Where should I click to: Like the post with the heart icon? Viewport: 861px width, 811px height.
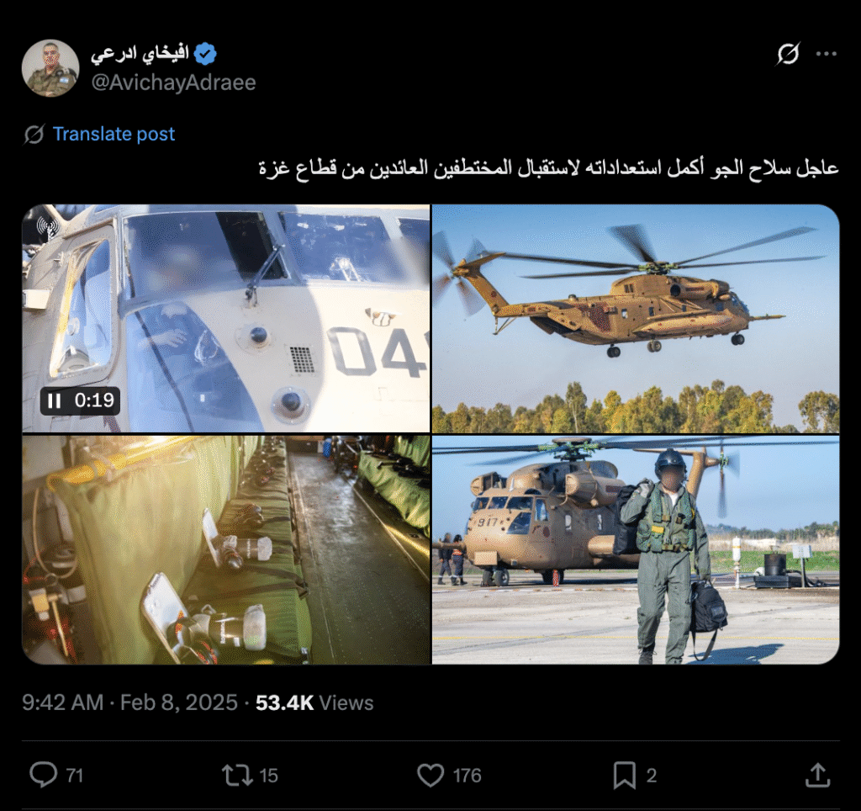(430, 776)
